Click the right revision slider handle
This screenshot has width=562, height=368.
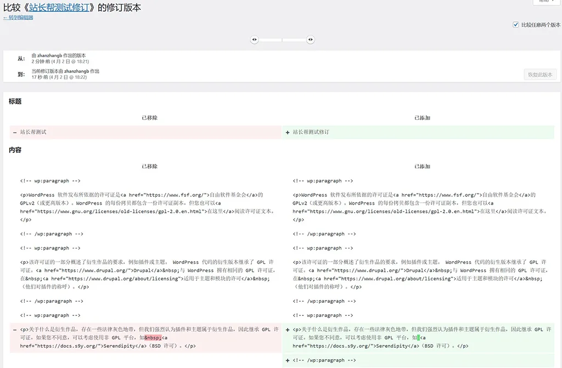click(x=311, y=39)
